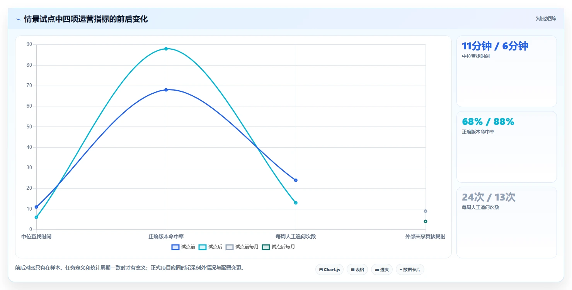The width and height of the screenshot is (572, 290).
Task: Click the 进度 chip
Action: [x=382, y=270]
